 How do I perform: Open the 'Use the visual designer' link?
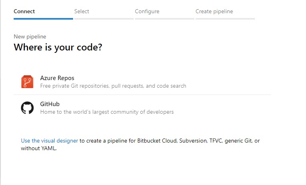point(49,141)
